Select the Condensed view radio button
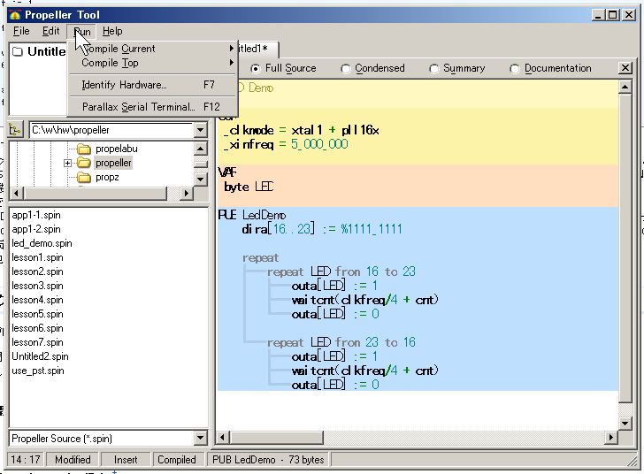The width and height of the screenshot is (644, 474). click(x=346, y=69)
